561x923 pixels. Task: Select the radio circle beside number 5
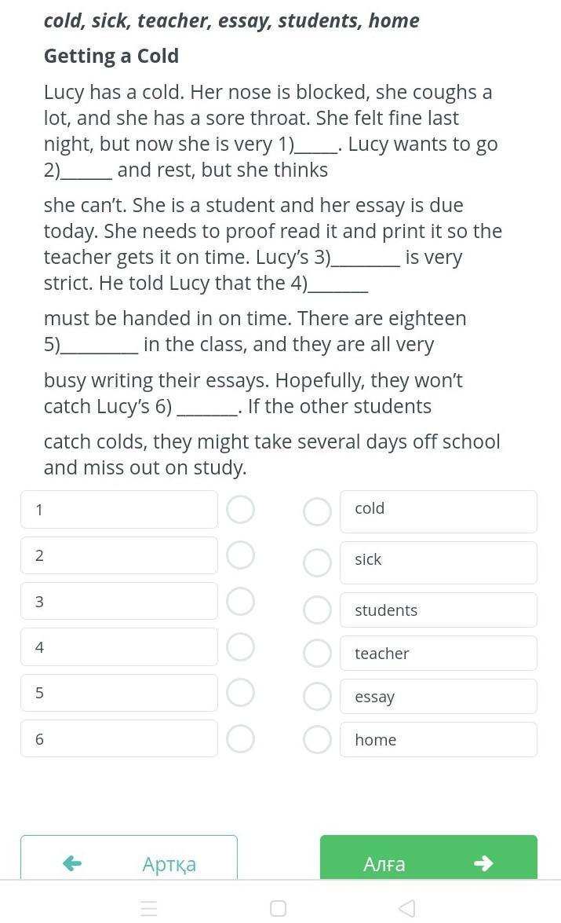tap(240, 693)
